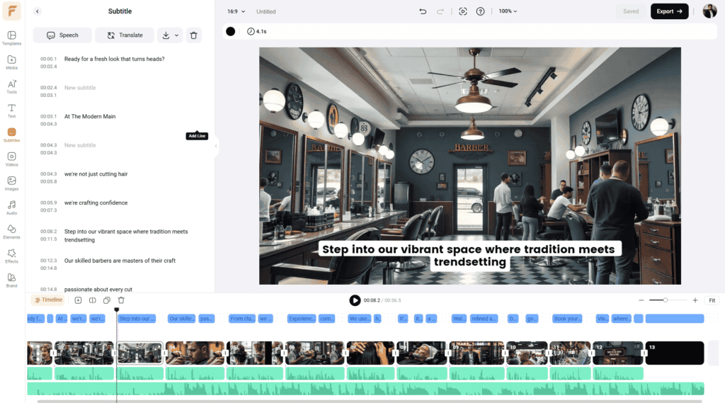Select black scene thumbnail number 13

tap(675, 353)
